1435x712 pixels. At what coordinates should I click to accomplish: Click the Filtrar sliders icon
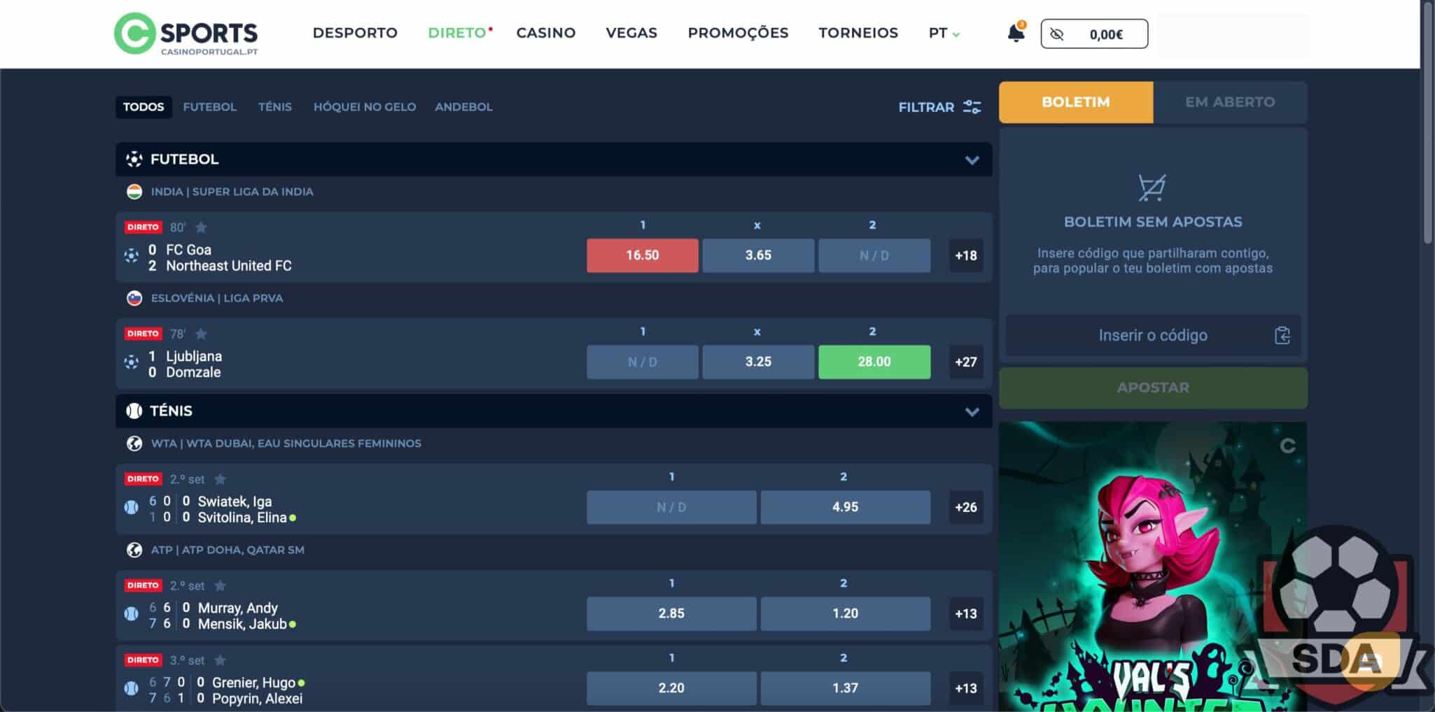coord(972,107)
